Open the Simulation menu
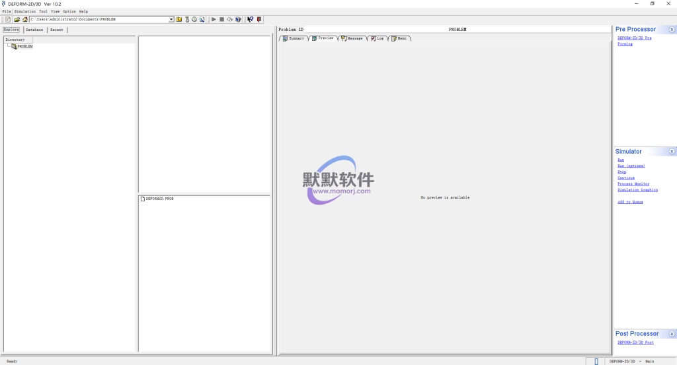 click(x=25, y=11)
